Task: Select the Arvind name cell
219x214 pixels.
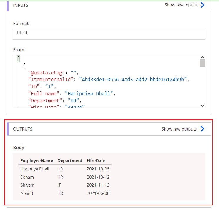Action: [x=27, y=193]
